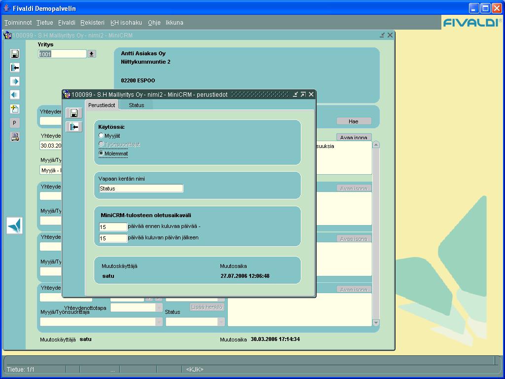Click the window icon of the background MiniCRM window

[7, 35]
